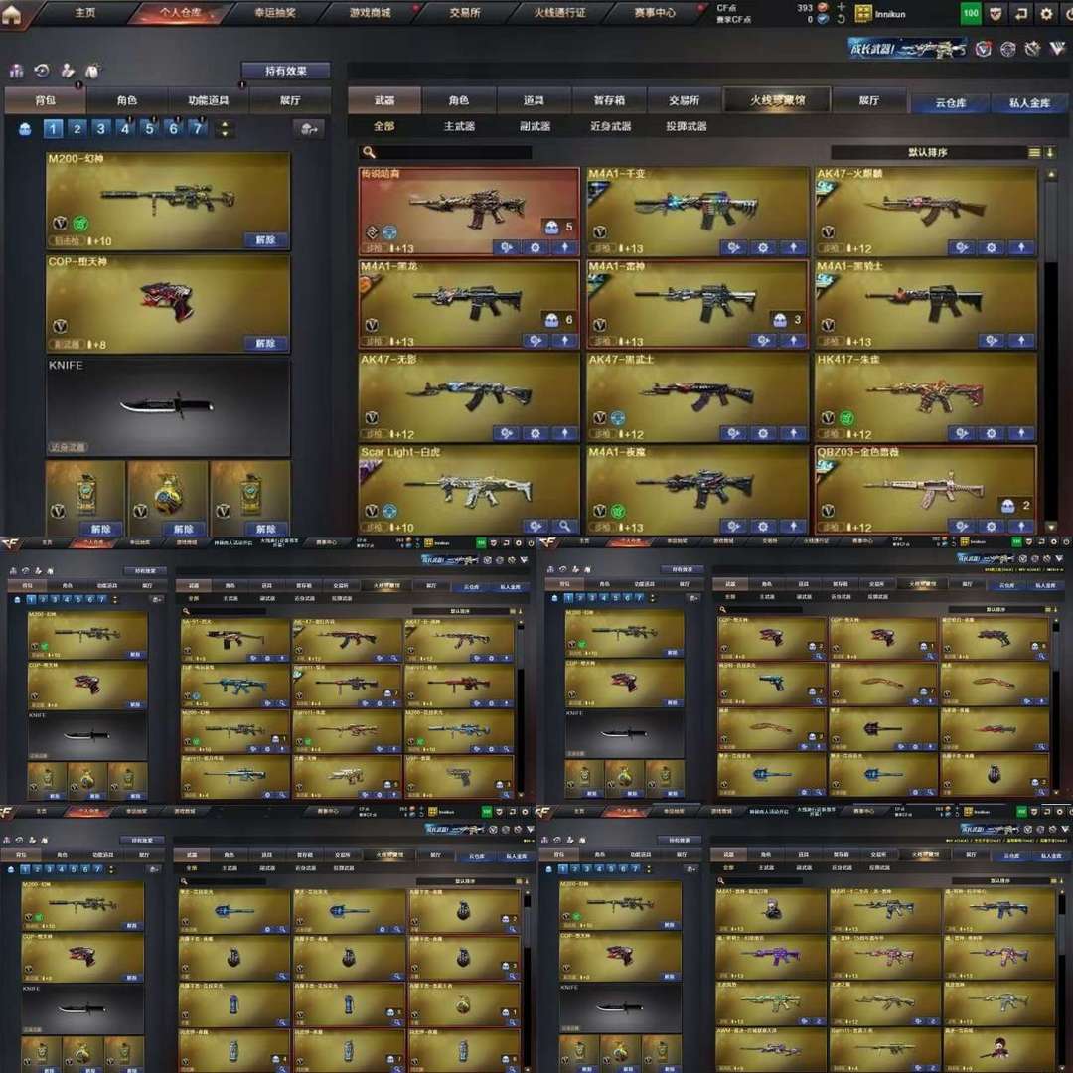Click the up arrow on AK47-黑武士 card
The width and height of the screenshot is (1073, 1073).
tap(793, 433)
